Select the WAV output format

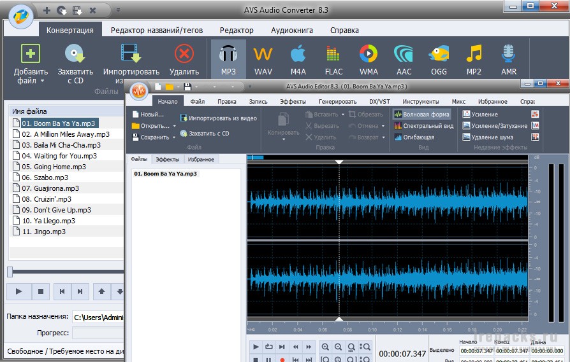point(263,59)
